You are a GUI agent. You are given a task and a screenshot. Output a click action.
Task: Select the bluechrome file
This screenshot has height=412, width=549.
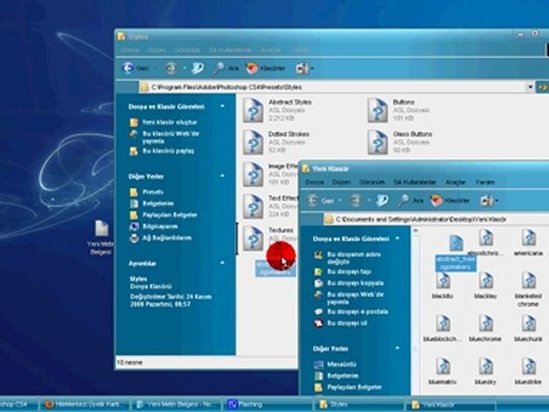(x=486, y=328)
